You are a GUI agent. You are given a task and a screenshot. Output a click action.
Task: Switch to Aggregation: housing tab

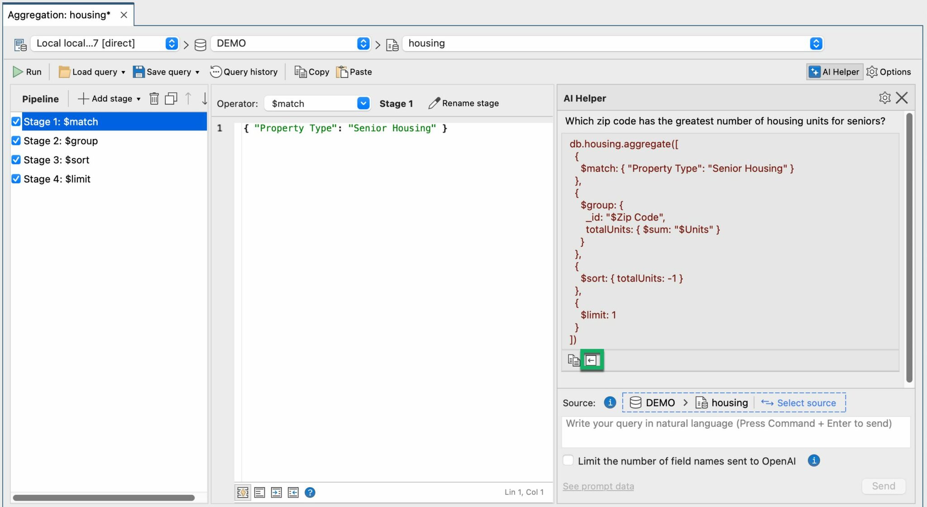coord(59,15)
